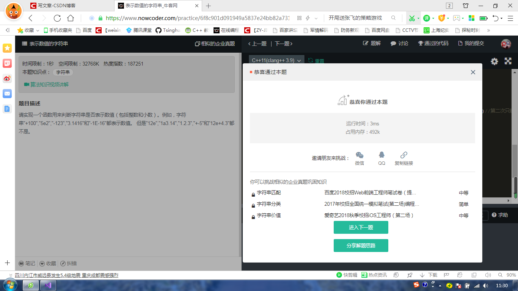Click the 进入下一题 next problem button
The height and width of the screenshot is (291, 518).
(x=361, y=227)
